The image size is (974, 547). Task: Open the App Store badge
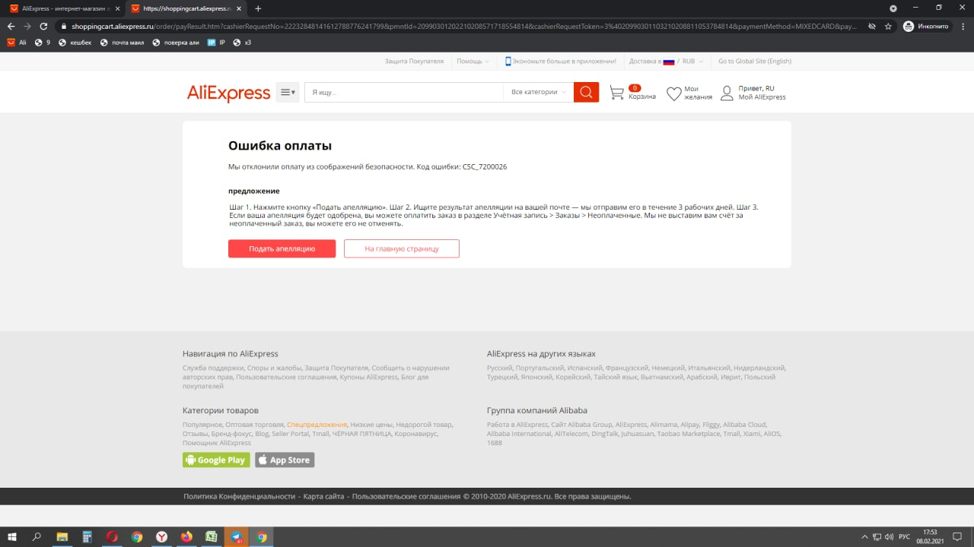tap(284, 460)
